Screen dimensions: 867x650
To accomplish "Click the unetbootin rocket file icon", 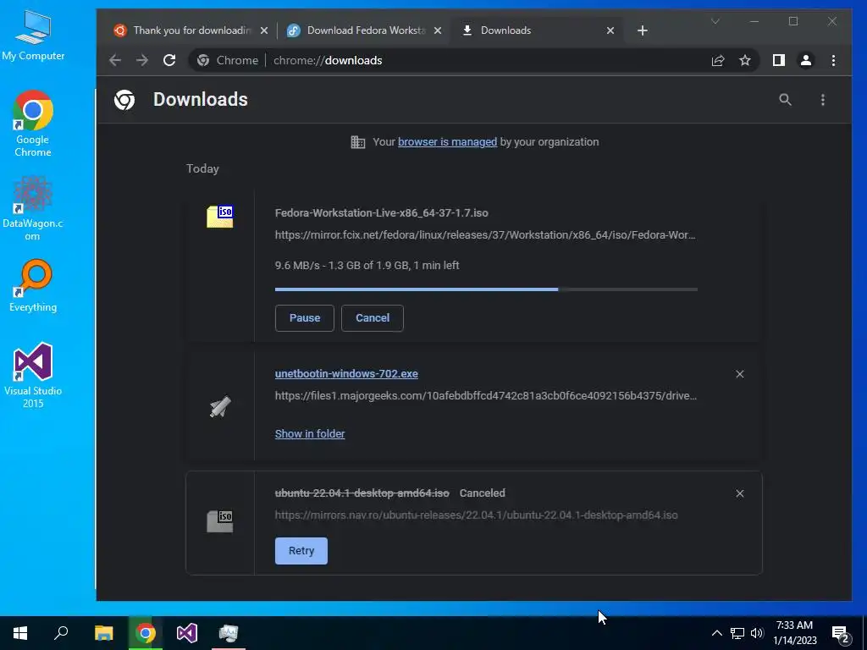I will [220, 407].
